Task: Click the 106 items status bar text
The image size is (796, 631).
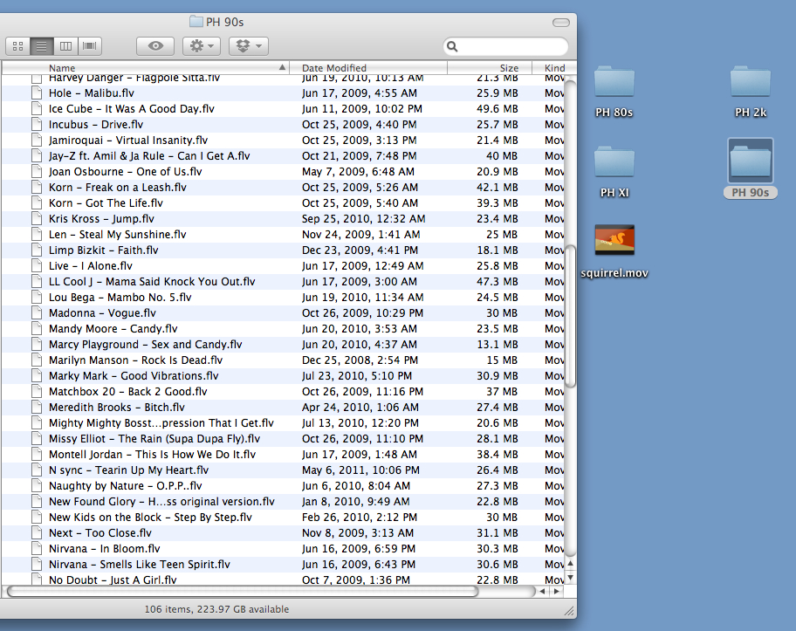Action: 216,609
